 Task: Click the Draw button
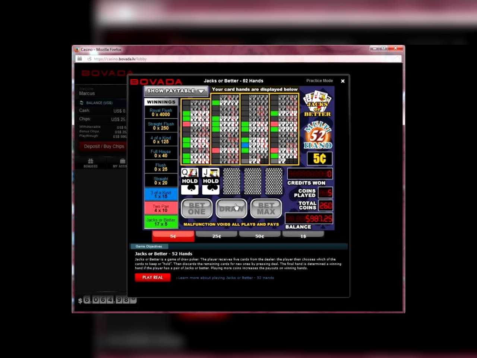pos(231,208)
